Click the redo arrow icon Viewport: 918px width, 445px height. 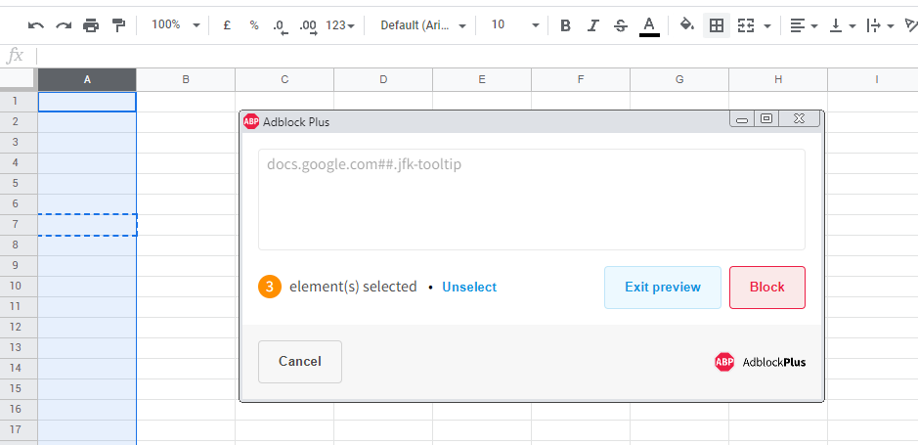[x=64, y=25]
